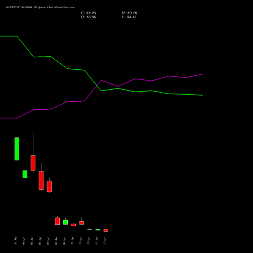Image resolution: width=253 pixels, height=253 pixels.
Task: Click the 30 Mar date label on the axis
Action: pyautogui.click(x=16, y=240)
